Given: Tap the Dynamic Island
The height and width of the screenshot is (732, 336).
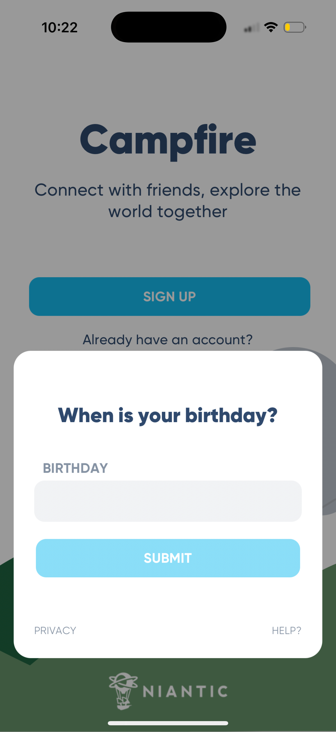Looking at the screenshot, I should click(x=169, y=27).
